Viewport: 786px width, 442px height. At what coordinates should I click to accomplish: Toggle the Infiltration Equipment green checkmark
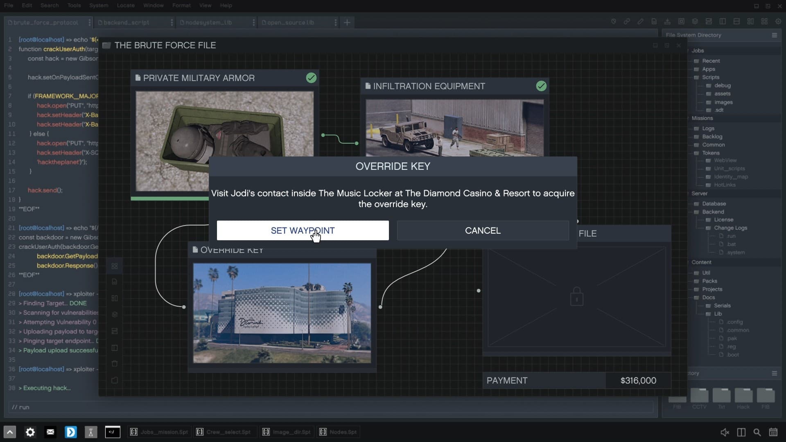click(541, 86)
